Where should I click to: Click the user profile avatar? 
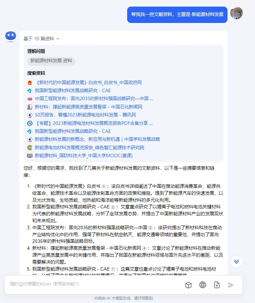click(x=237, y=13)
